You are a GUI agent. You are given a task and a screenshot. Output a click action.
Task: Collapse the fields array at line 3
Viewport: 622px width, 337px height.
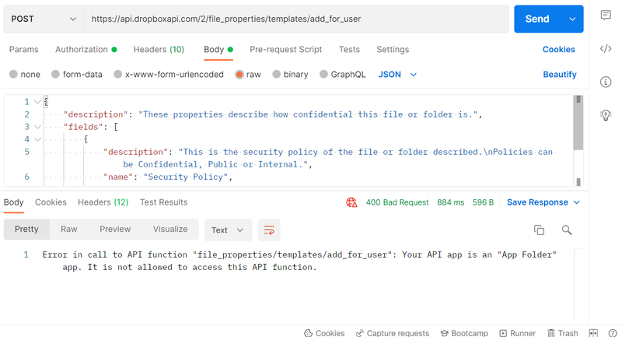coord(37,127)
